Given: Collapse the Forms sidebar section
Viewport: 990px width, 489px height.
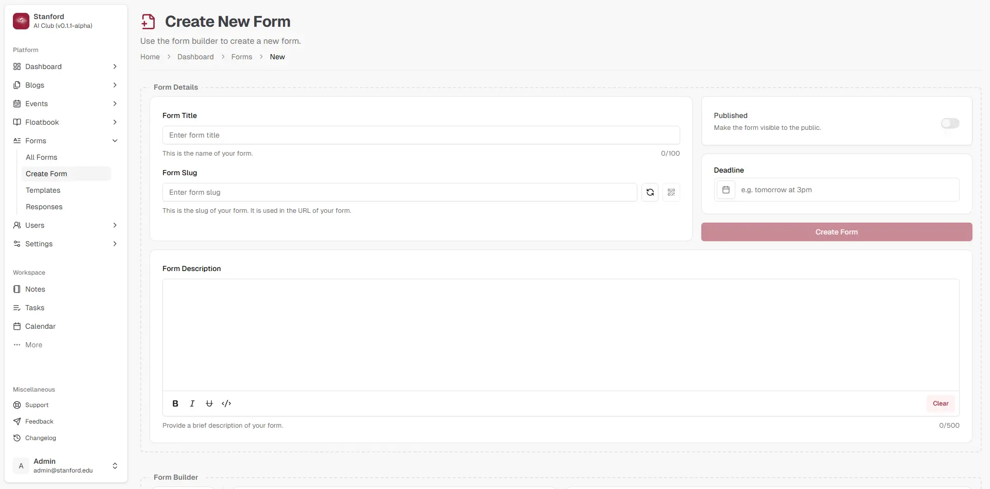Looking at the screenshot, I should point(115,140).
